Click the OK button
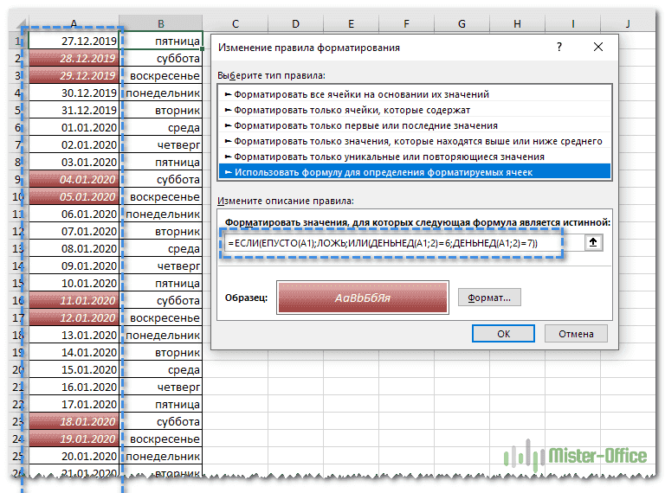The height and width of the screenshot is (493, 665). tap(503, 333)
